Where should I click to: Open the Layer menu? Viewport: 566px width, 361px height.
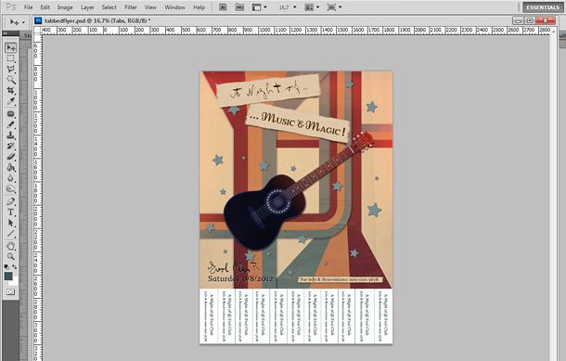click(x=87, y=7)
